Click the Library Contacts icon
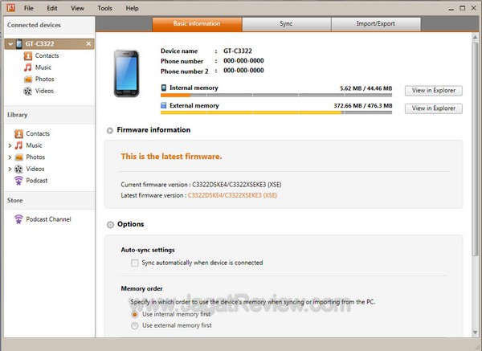 click(18, 134)
